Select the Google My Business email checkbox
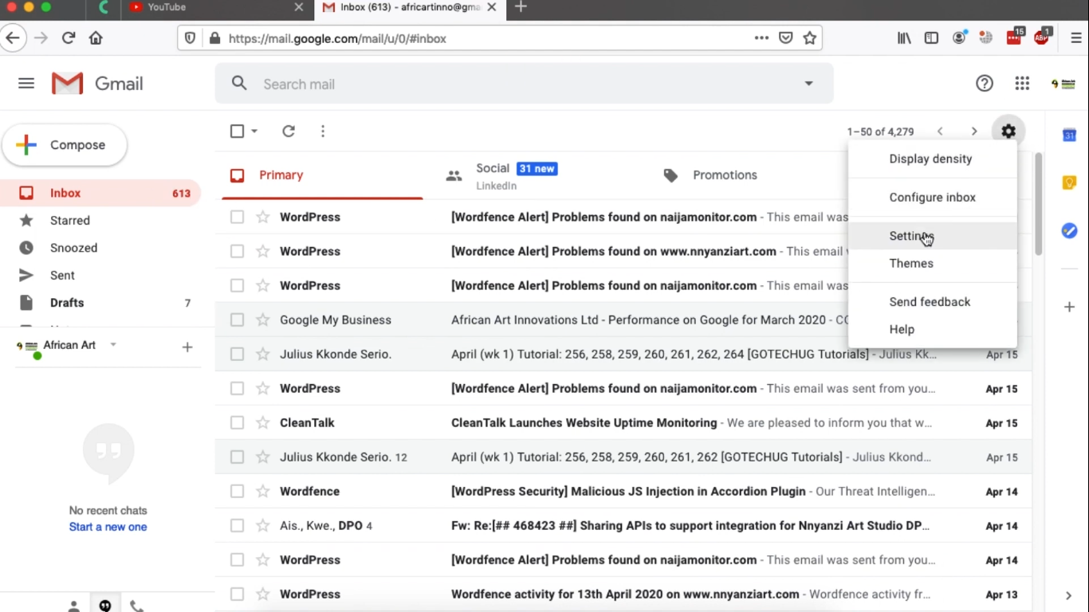The width and height of the screenshot is (1089, 612). tap(237, 320)
